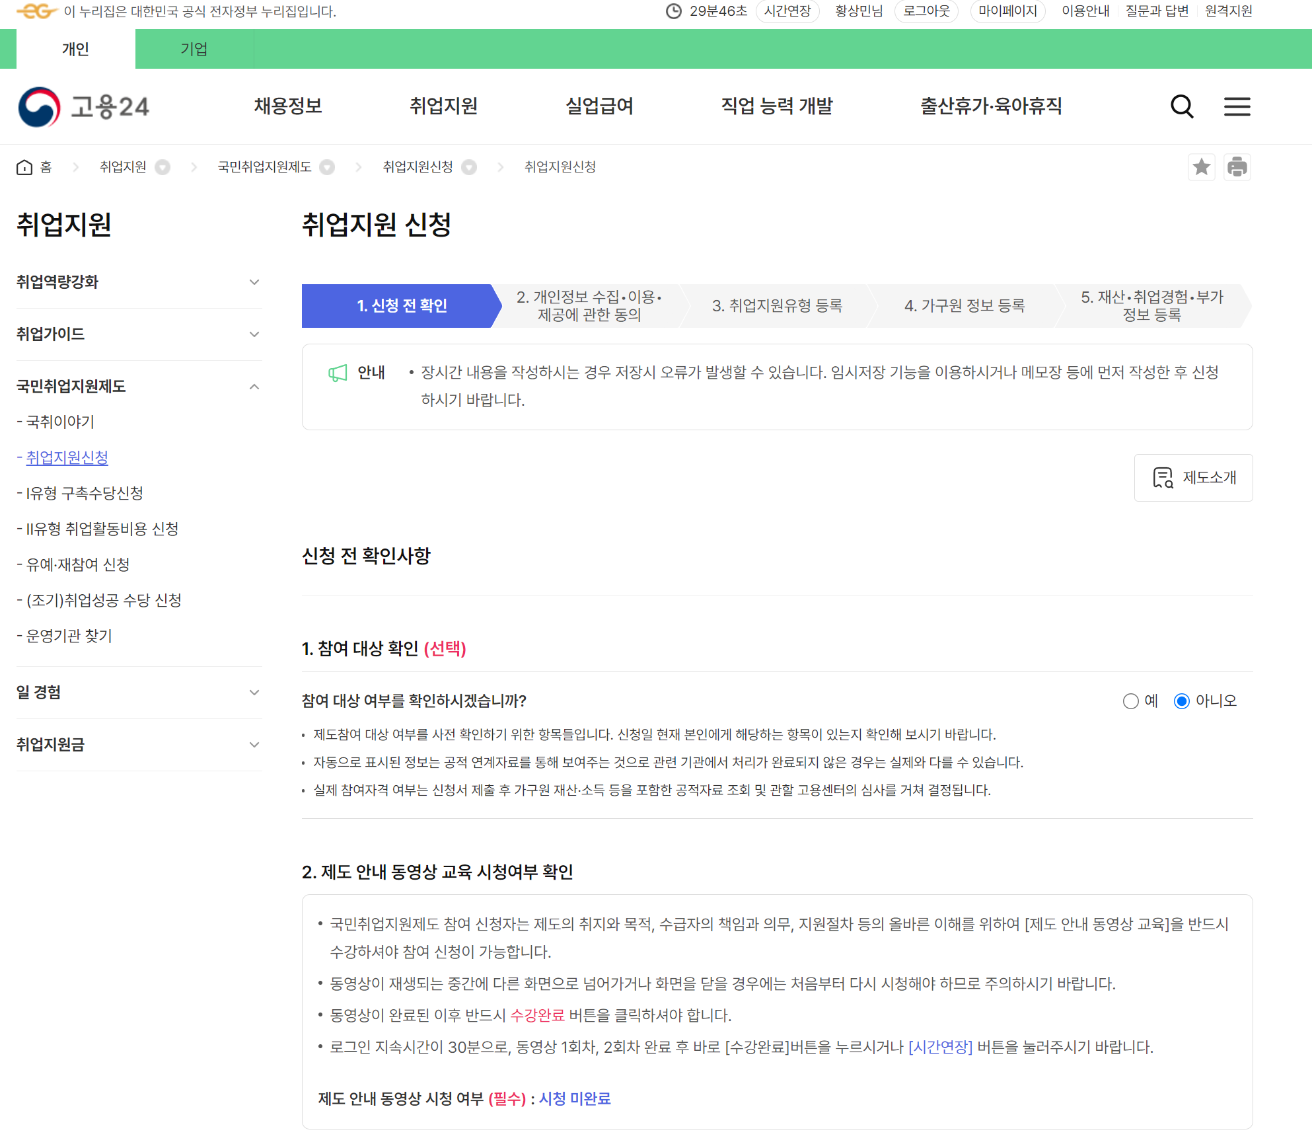Screen dimensions: 1312x1148
Task: Open the hamburger full menu
Action: [1237, 106]
